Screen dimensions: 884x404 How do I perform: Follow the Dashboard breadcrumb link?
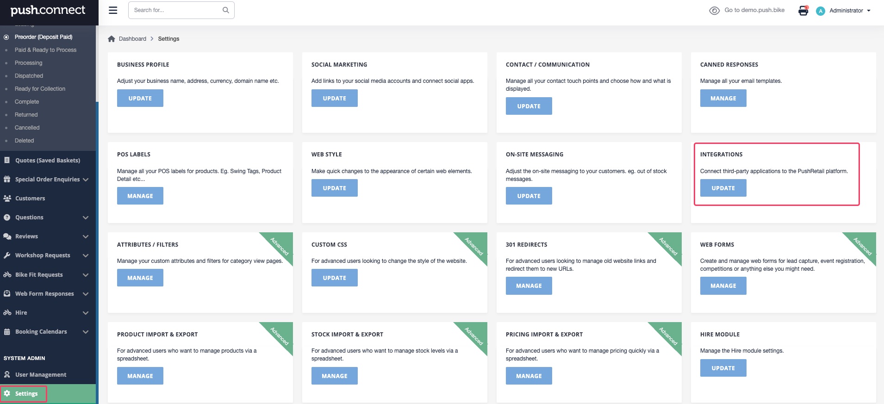point(132,39)
